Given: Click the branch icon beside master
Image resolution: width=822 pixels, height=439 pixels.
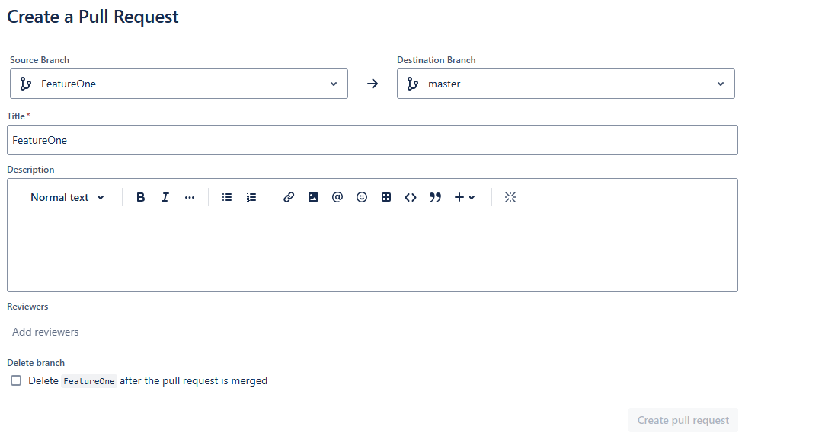Looking at the screenshot, I should pos(413,84).
